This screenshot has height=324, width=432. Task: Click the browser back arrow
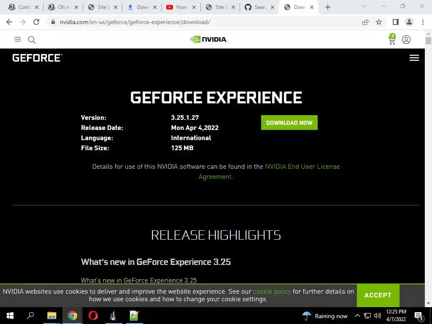point(9,22)
